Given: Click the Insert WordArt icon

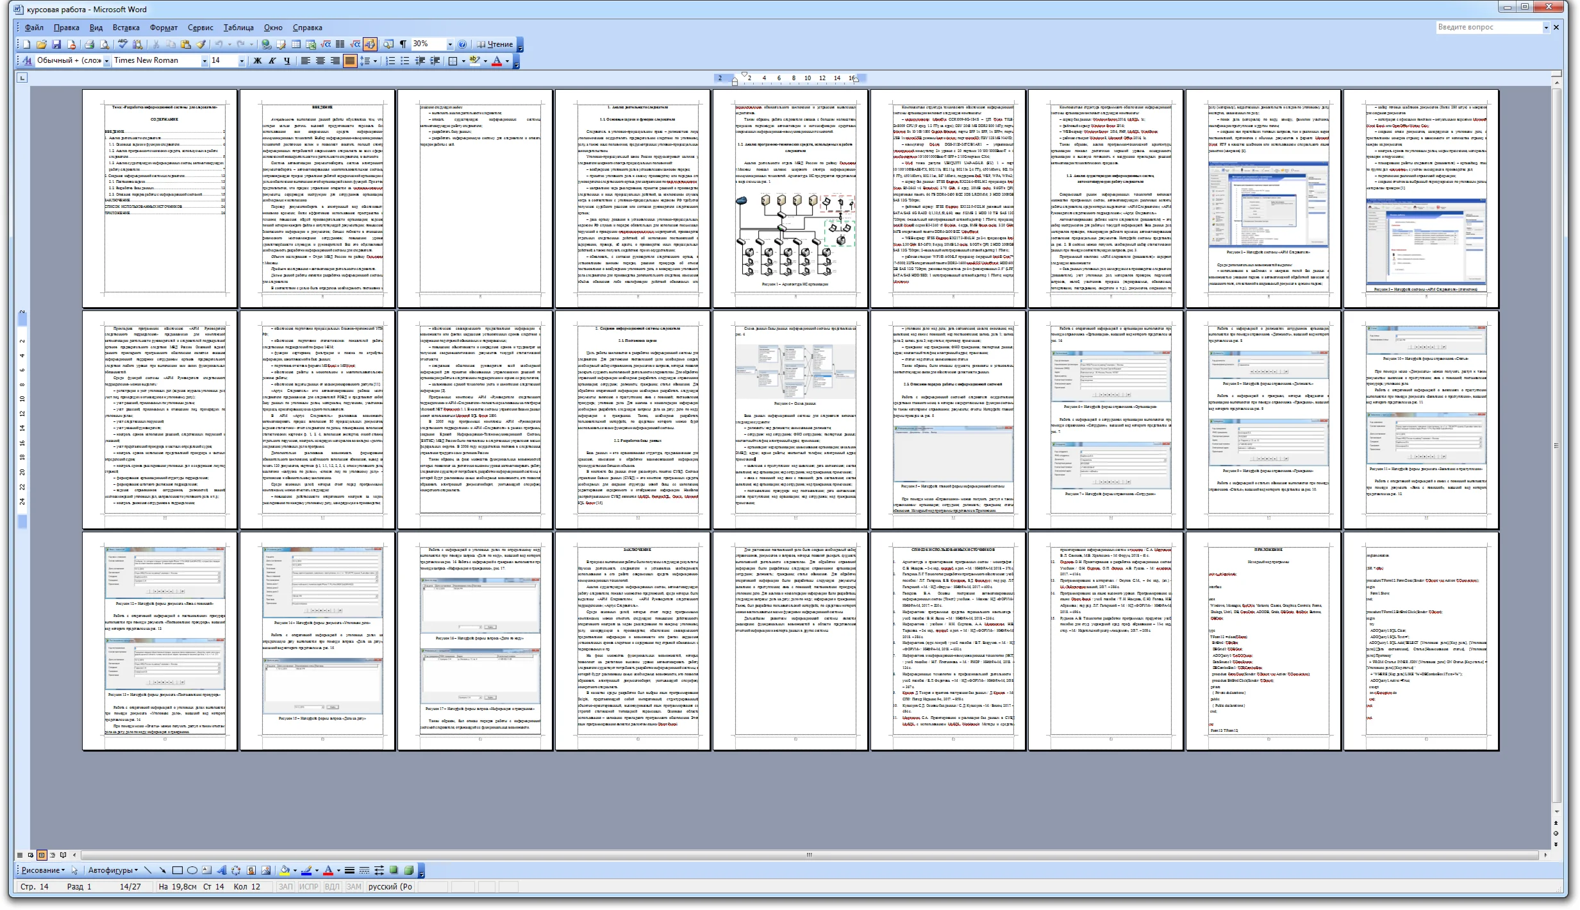Looking at the screenshot, I should (x=222, y=870).
